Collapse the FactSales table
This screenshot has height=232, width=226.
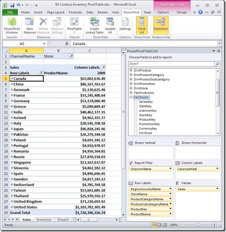coord(131,97)
